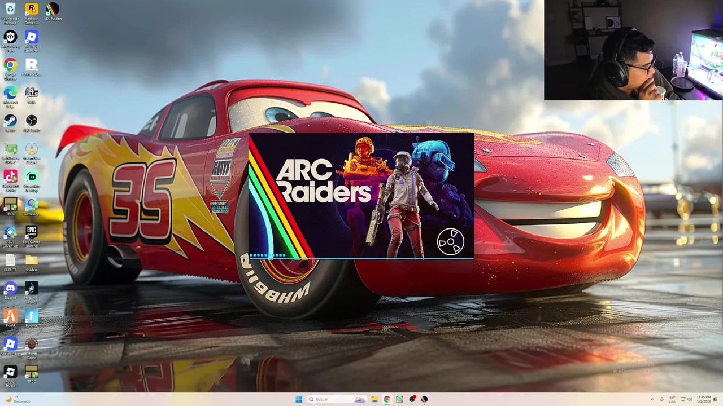Launch Gameloop from the desktop
This screenshot has width=723, height=406.
pyautogui.click(x=32, y=207)
